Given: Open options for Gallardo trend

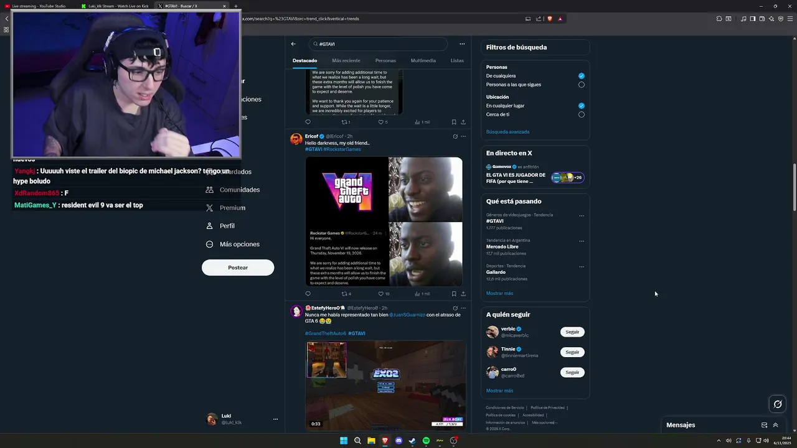Looking at the screenshot, I should (582, 267).
